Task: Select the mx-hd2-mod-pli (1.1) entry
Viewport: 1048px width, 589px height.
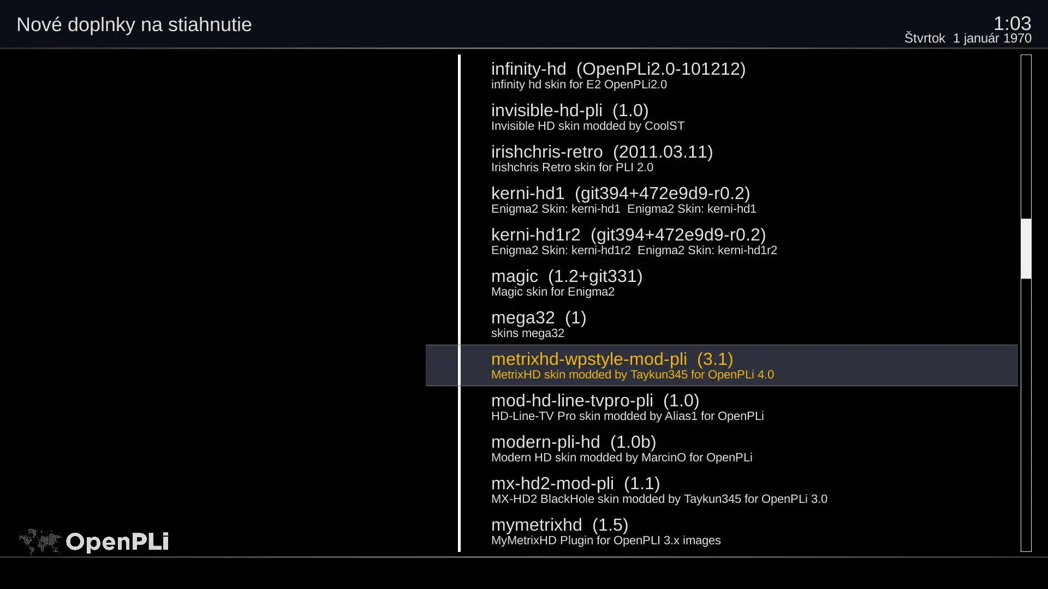Action: pyautogui.click(x=722, y=490)
